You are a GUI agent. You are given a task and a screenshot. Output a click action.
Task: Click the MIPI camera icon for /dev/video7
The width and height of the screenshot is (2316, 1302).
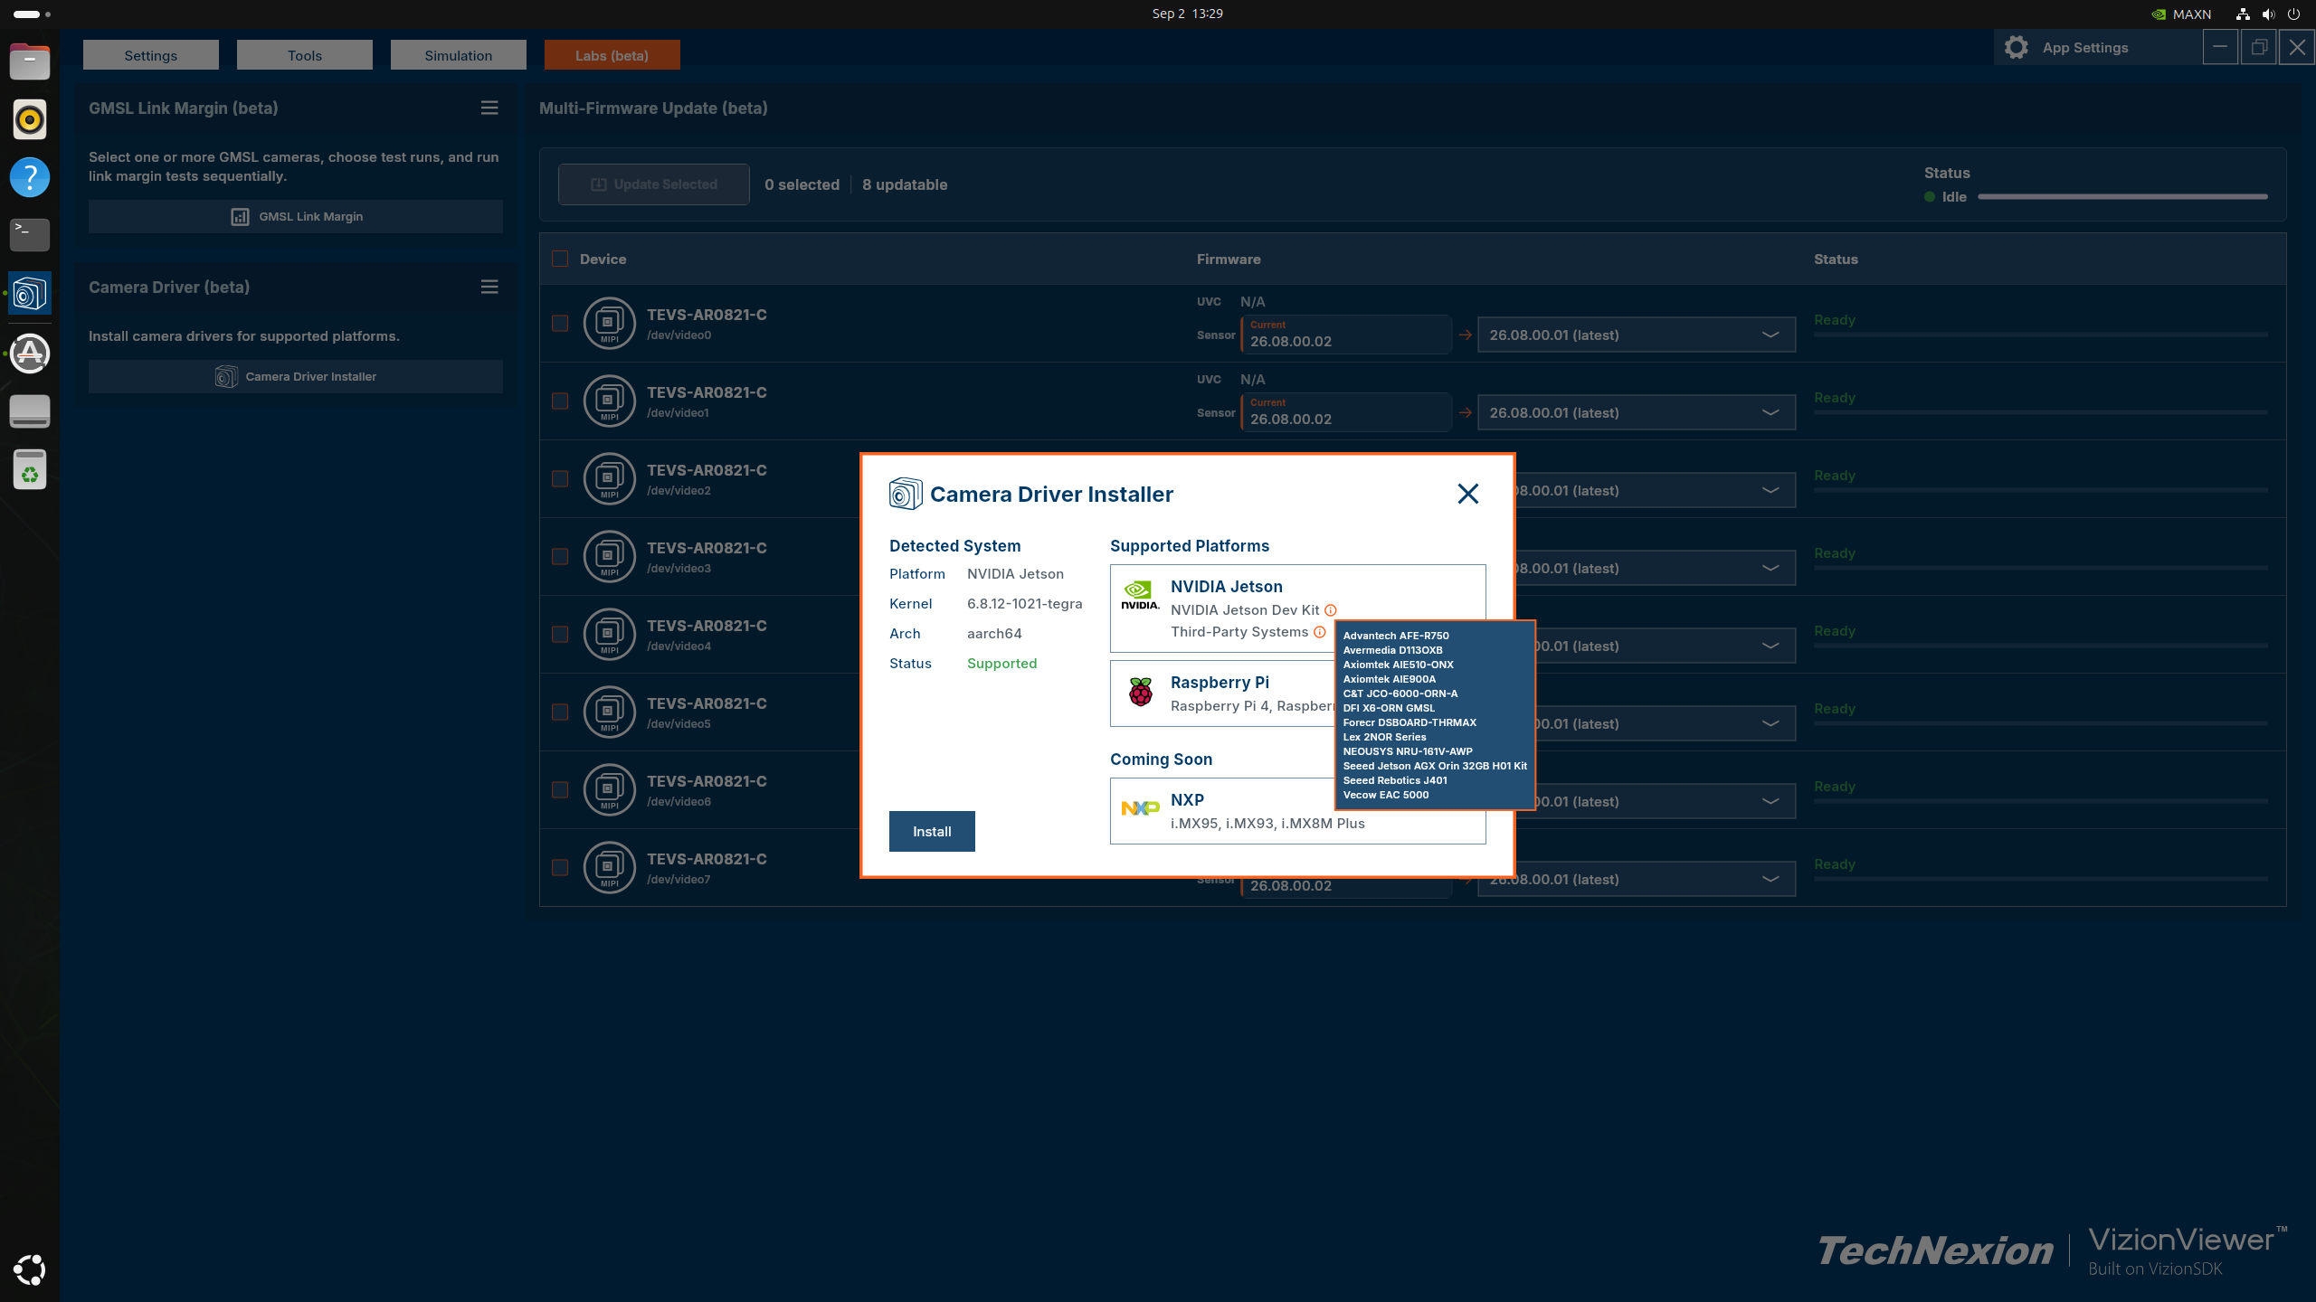(610, 867)
